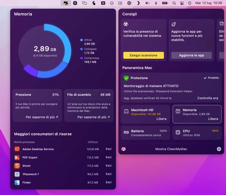Click the Memoria chip icon
Viewport: 226px width, 195px height.
point(178,112)
